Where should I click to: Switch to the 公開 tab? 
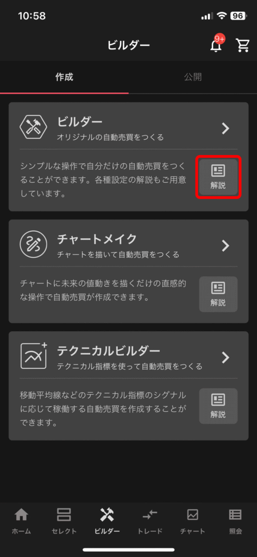pos(193,77)
